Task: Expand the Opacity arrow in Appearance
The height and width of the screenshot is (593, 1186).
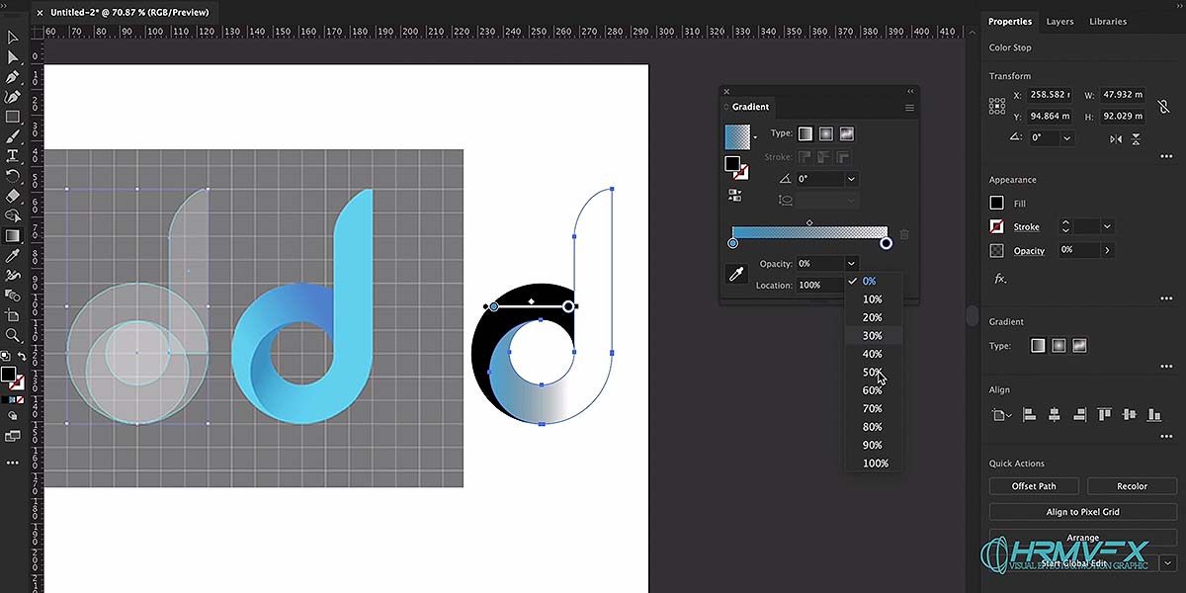Action: pyautogui.click(x=1107, y=250)
